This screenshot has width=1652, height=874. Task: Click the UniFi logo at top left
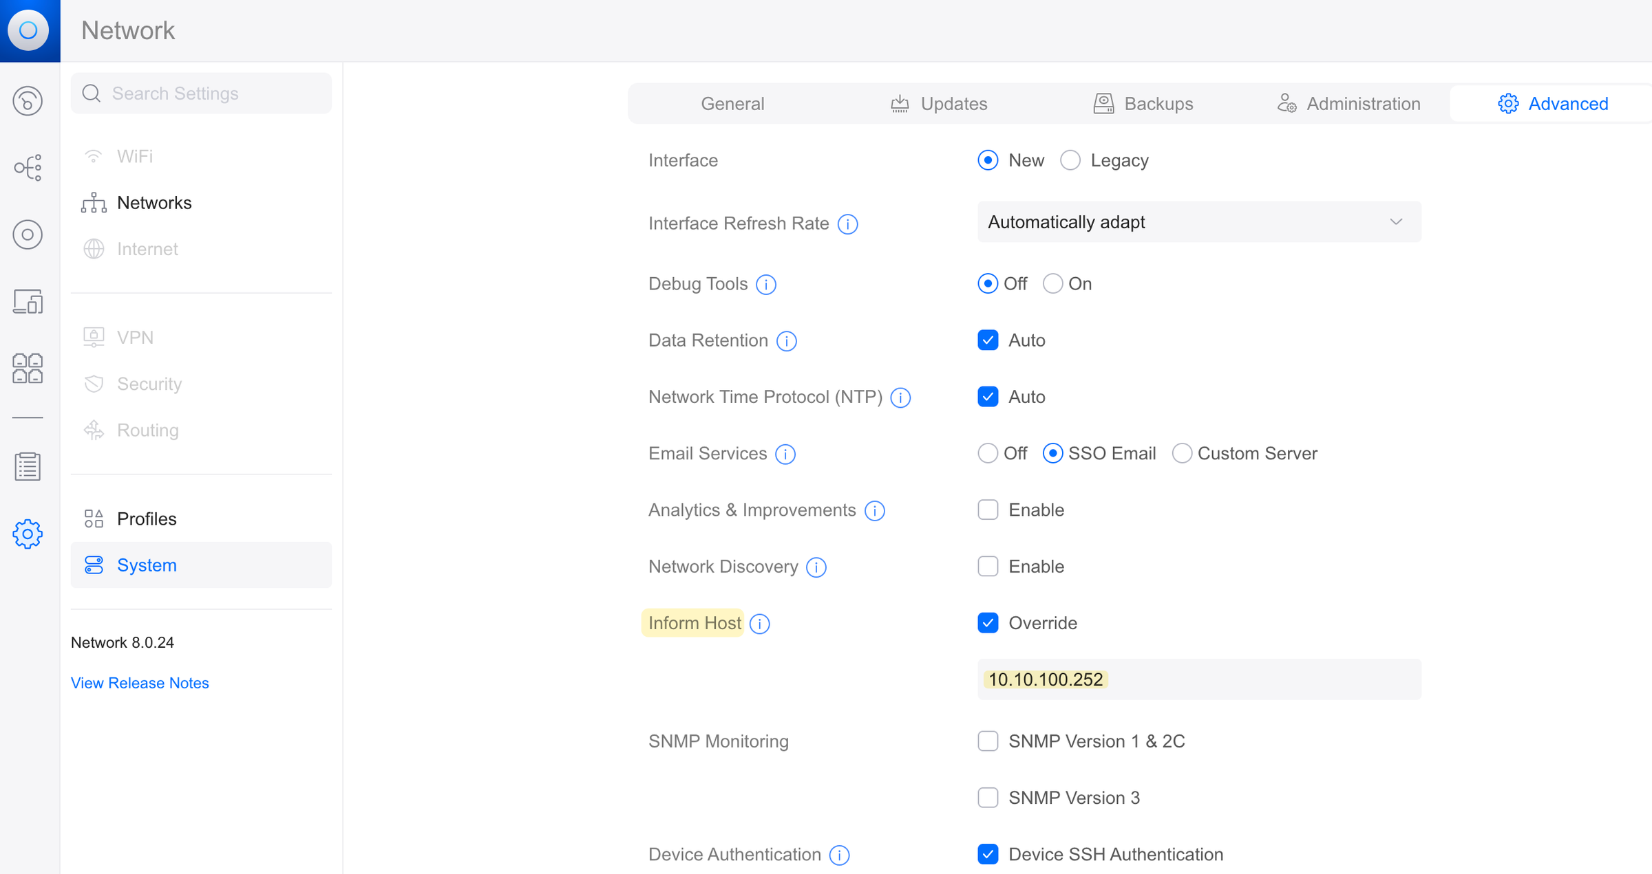[30, 30]
